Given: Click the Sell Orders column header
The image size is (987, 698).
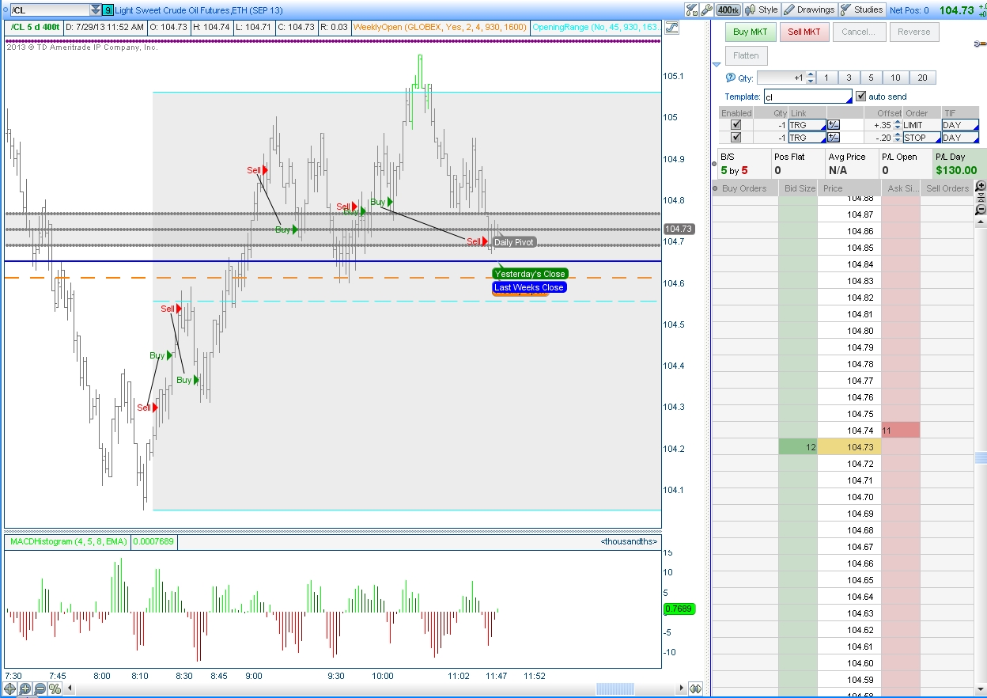Looking at the screenshot, I should [947, 188].
